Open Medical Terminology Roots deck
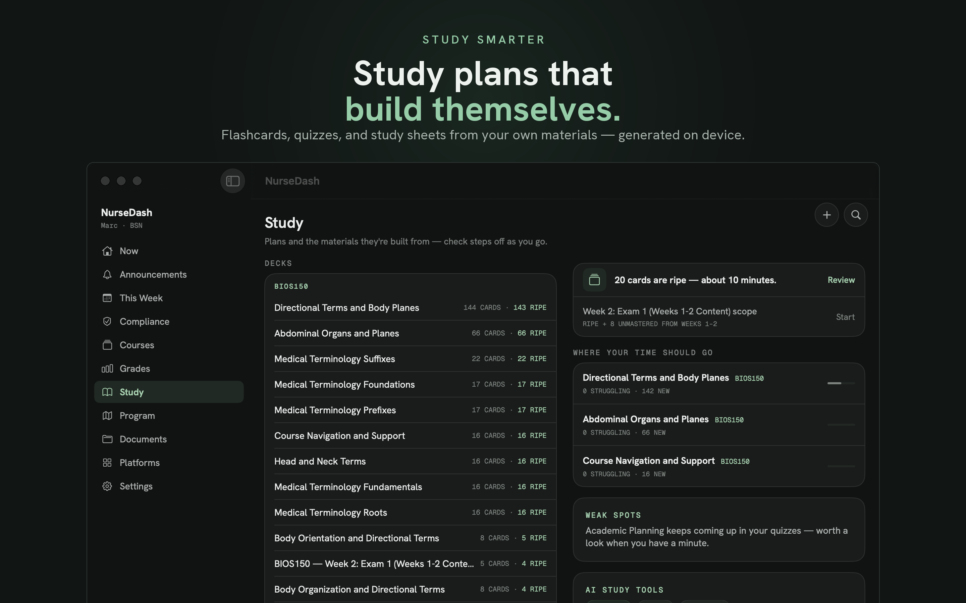 tap(410, 513)
